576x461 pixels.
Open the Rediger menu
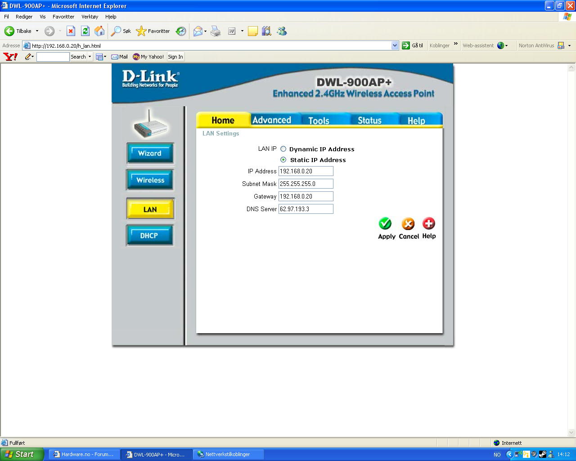[x=24, y=17]
